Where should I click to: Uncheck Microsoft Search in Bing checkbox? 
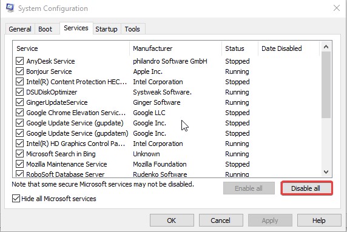(19, 154)
